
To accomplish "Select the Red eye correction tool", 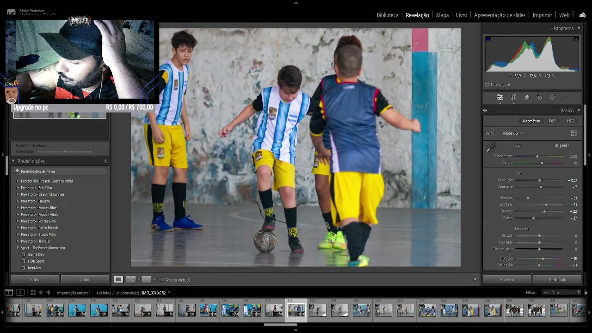I will pos(539,97).
